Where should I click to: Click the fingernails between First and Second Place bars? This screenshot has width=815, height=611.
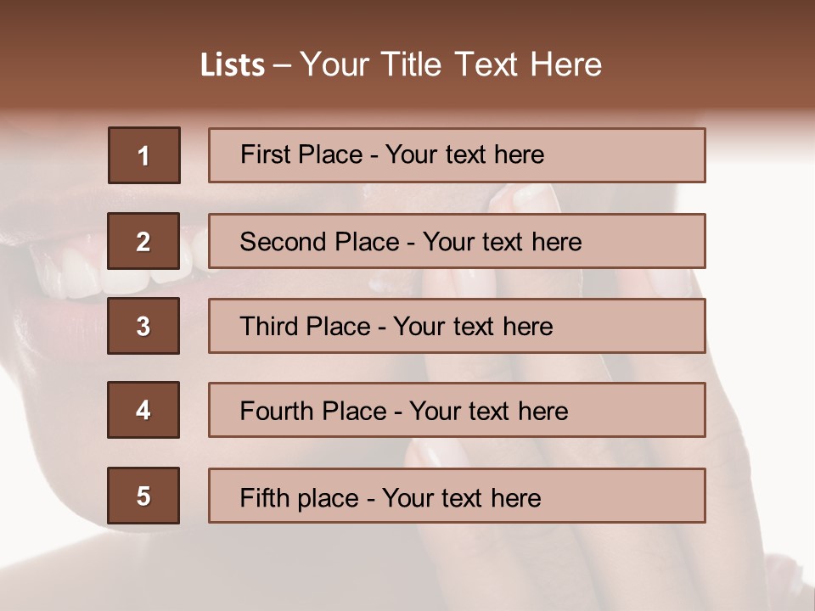click(518, 198)
